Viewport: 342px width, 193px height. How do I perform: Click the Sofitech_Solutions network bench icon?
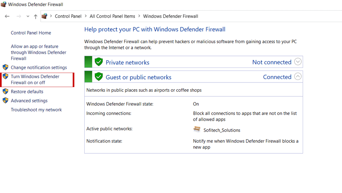[197, 129]
